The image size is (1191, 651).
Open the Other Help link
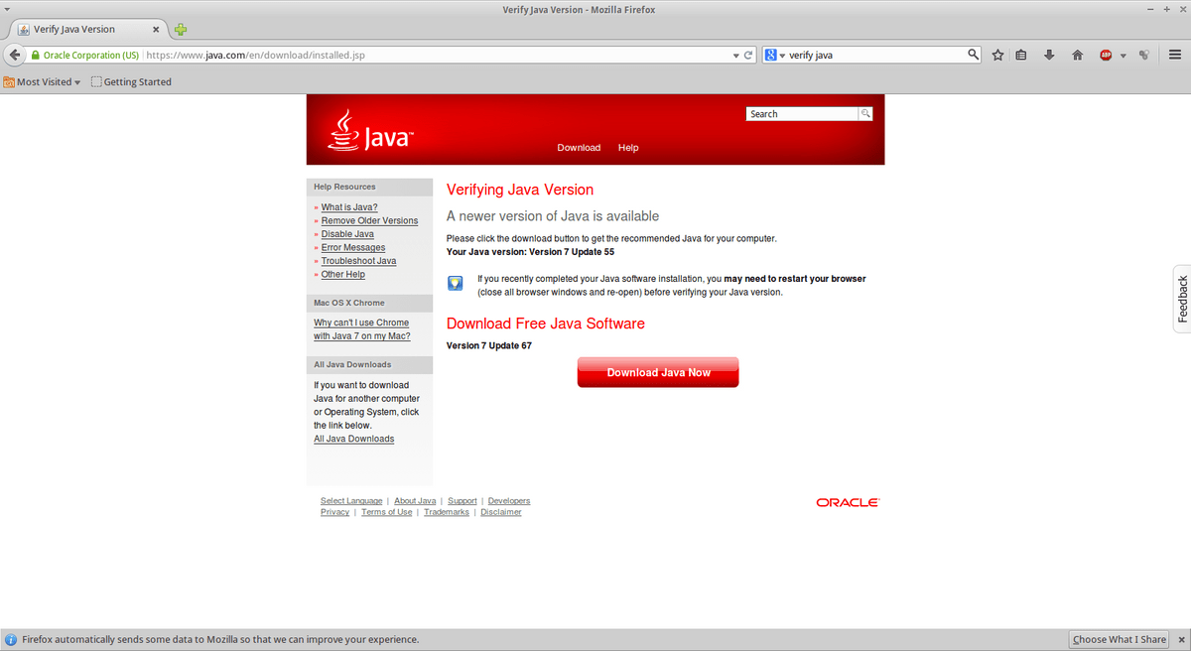343,274
